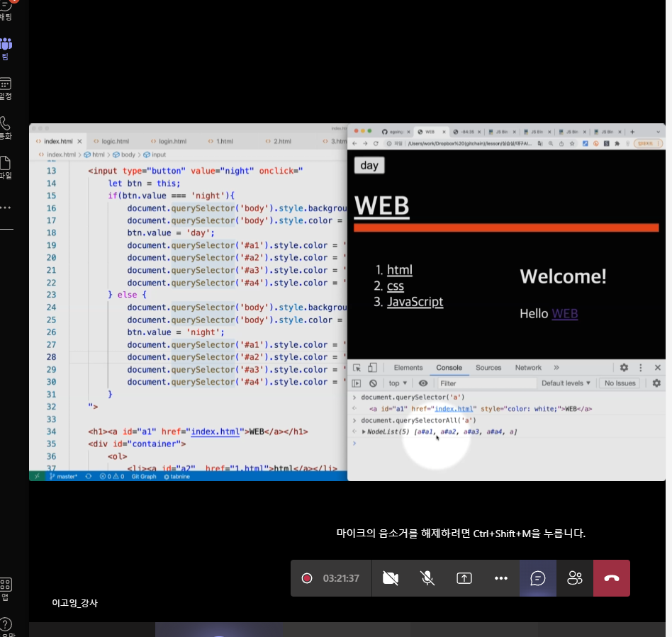Open the Teams section in the sidebar
The image size is (672, 637).
(6, 48)
